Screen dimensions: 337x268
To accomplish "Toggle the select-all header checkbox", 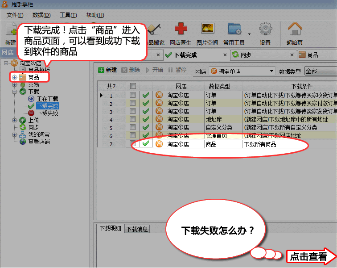I will coord(133,86).
